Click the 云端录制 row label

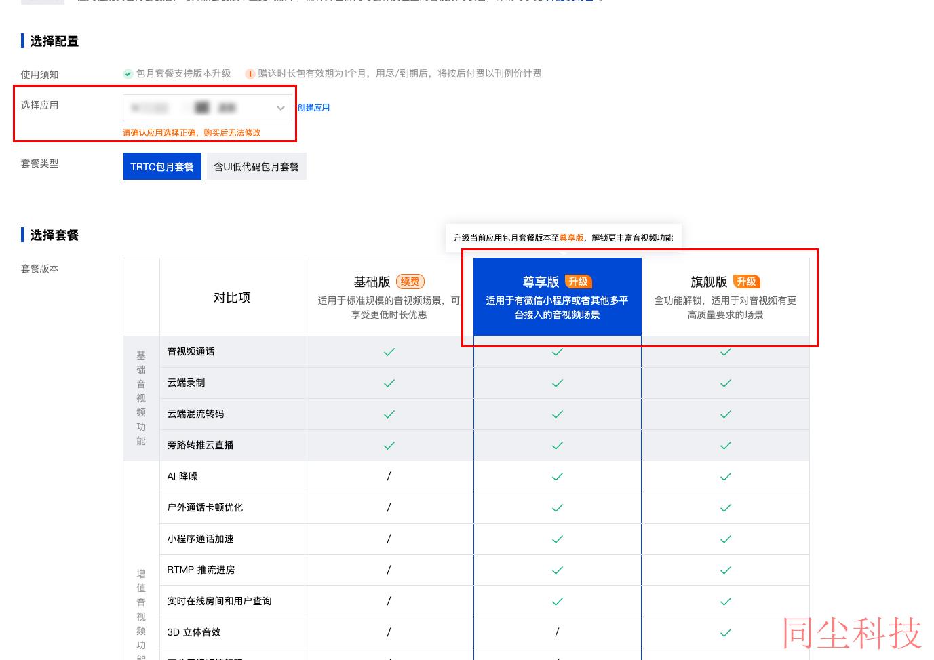[186, 383]
